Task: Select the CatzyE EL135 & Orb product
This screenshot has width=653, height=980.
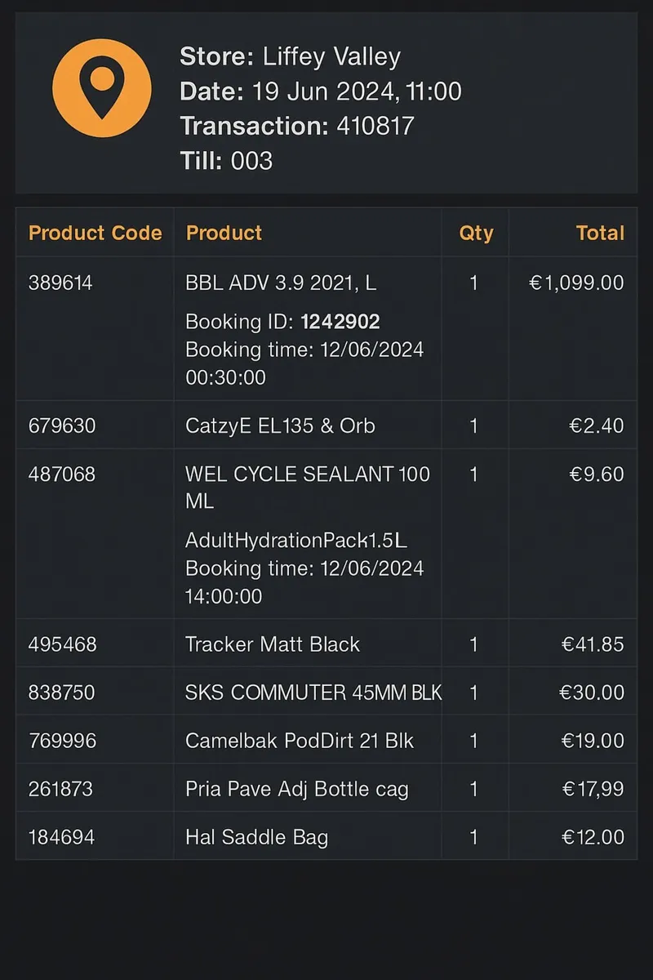Action: pos(280,425)
